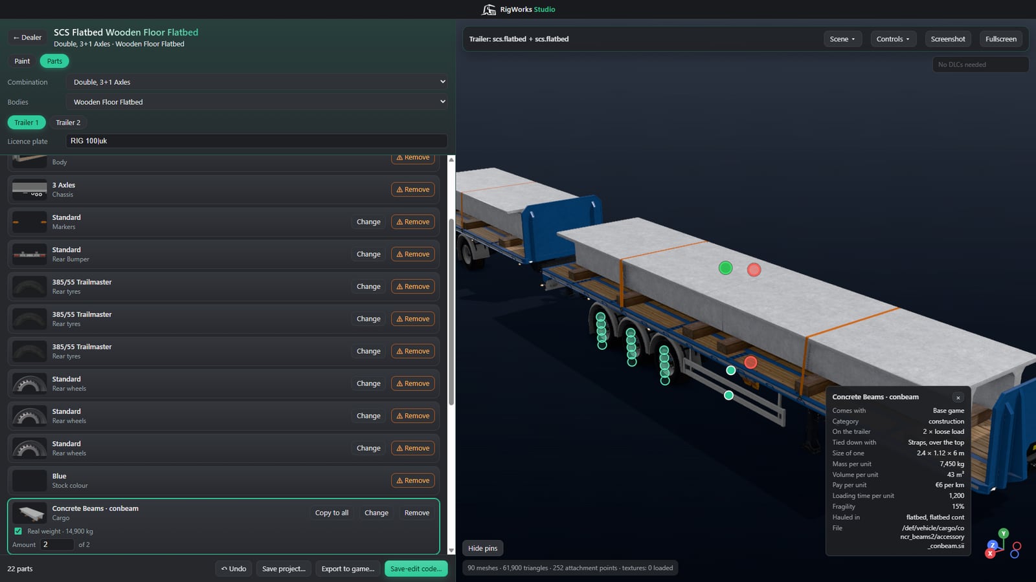This screenshot has height=582, width=1036.
Task: Click the Blue stock colour swatch
Action: click(x=29, y=480)
